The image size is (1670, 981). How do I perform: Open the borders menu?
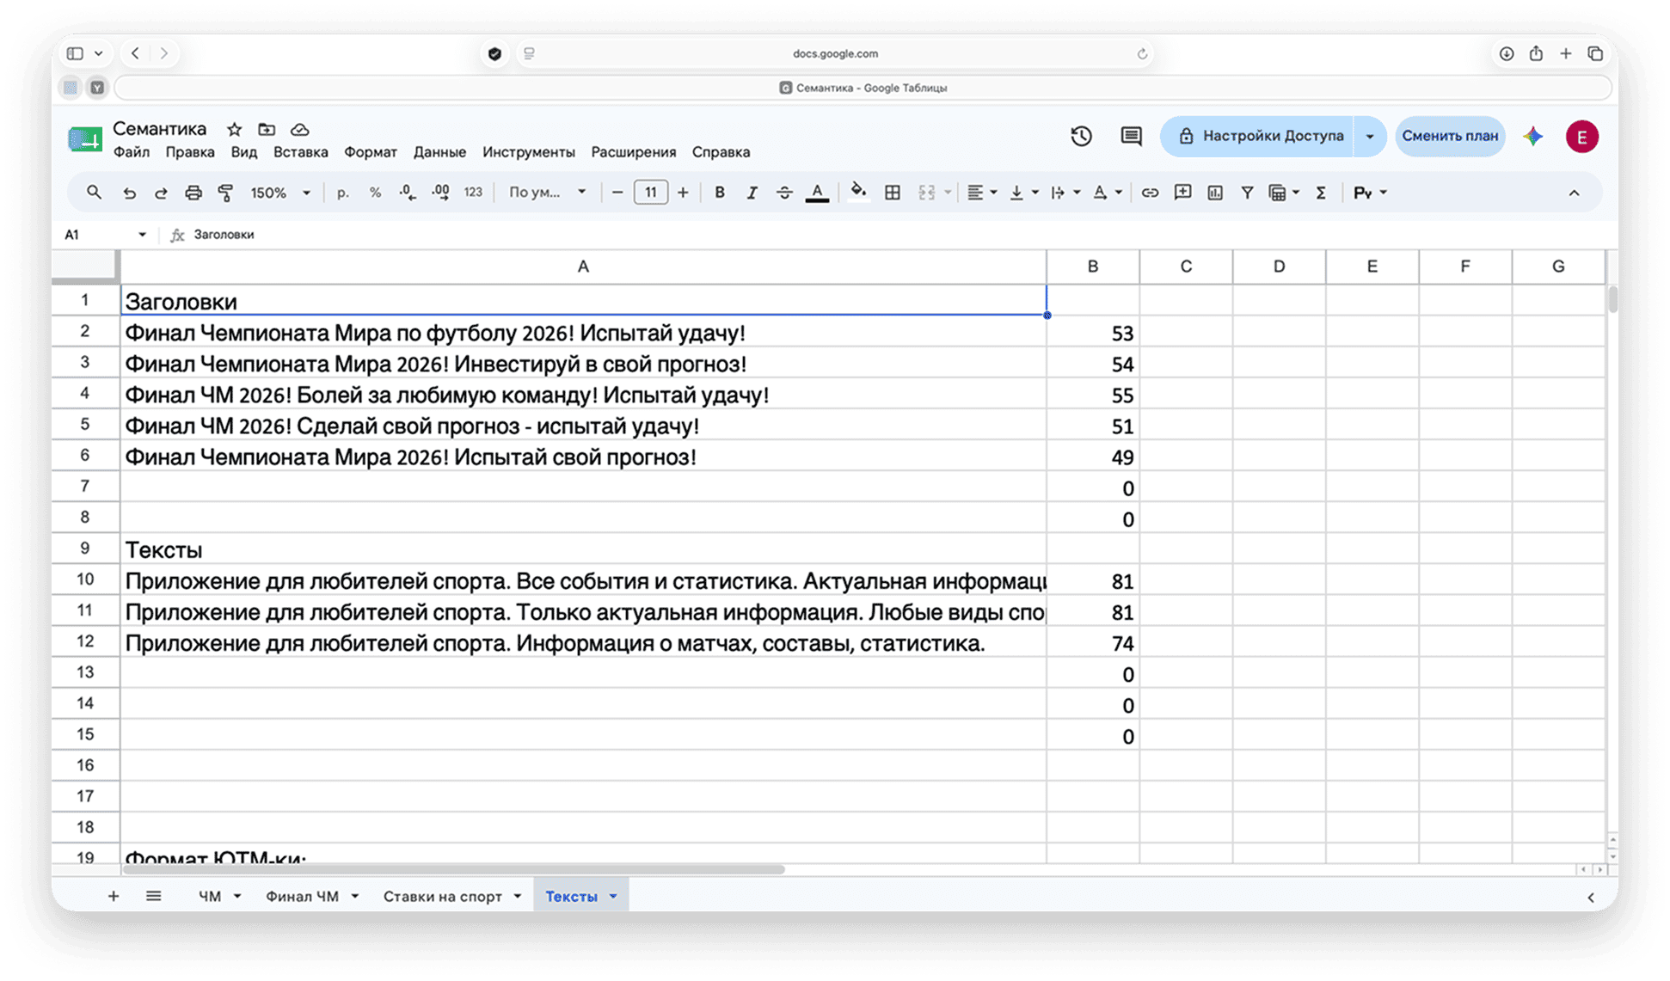893,193
